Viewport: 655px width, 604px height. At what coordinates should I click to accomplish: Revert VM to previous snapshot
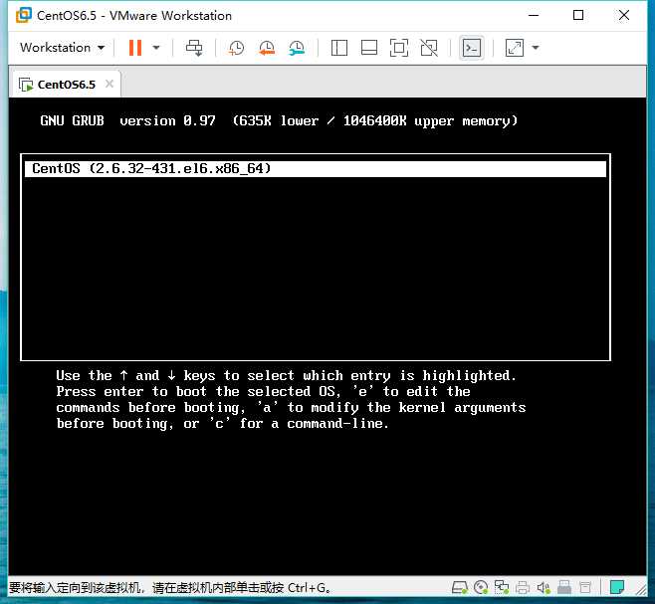click(267, 48)
